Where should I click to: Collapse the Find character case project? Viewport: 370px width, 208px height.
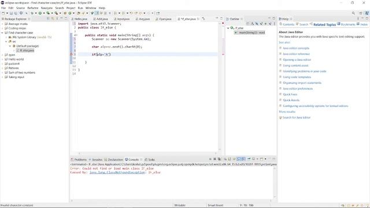(2, 33)
